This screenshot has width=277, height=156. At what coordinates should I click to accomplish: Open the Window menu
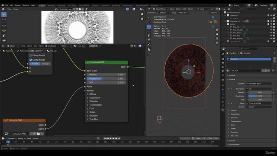click(x=26, y=5)
